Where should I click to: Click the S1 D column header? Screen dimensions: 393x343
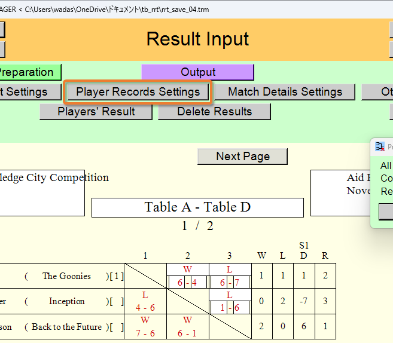304,250
